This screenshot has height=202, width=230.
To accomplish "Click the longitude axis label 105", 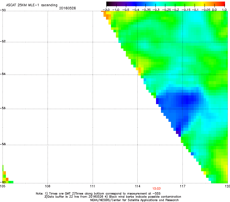I will coord(2,186).
